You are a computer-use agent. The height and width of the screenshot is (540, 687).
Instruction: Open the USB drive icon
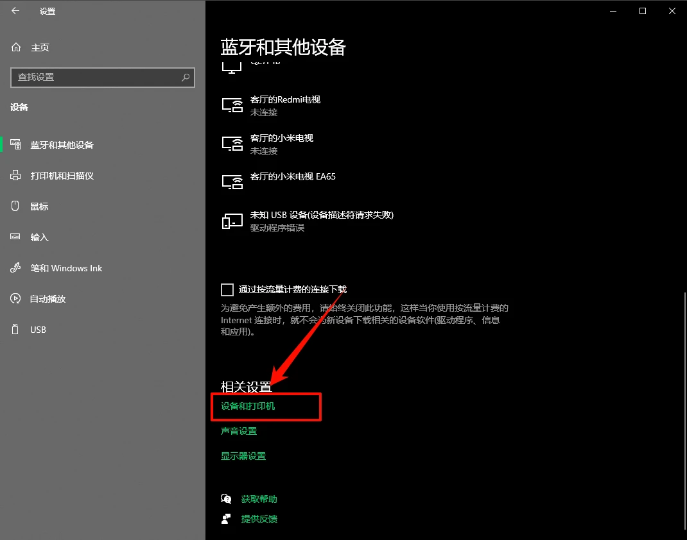coord(15,329)
